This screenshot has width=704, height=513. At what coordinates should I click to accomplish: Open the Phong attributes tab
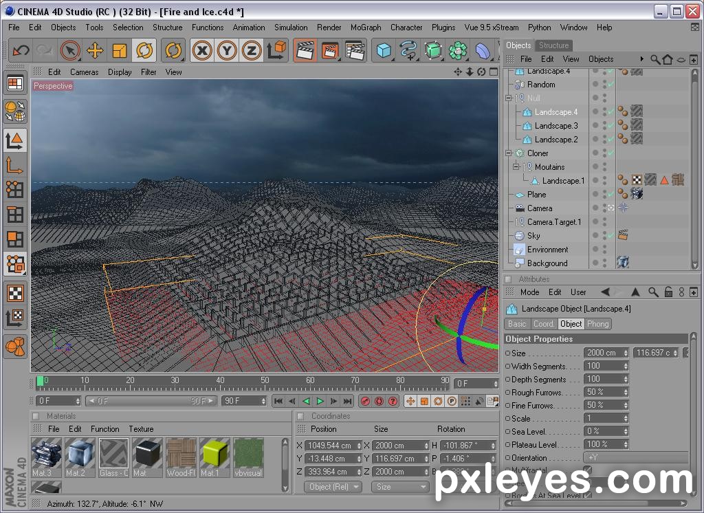597,324
